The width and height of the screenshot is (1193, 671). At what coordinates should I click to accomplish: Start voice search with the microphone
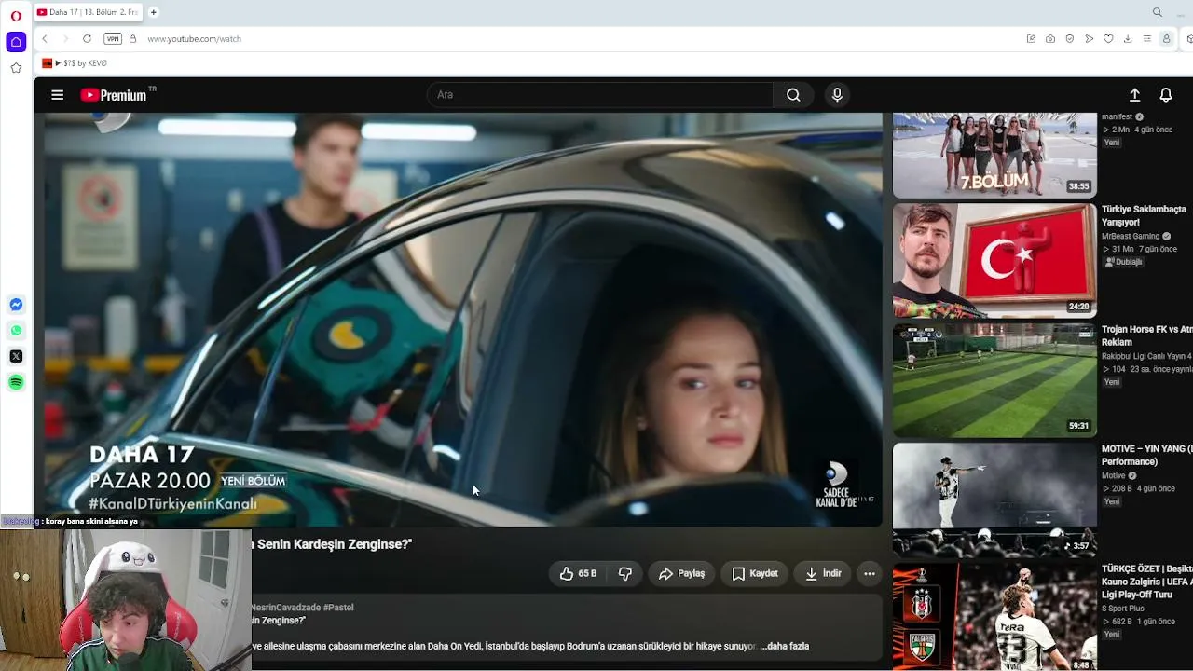[x=837, y=95]
